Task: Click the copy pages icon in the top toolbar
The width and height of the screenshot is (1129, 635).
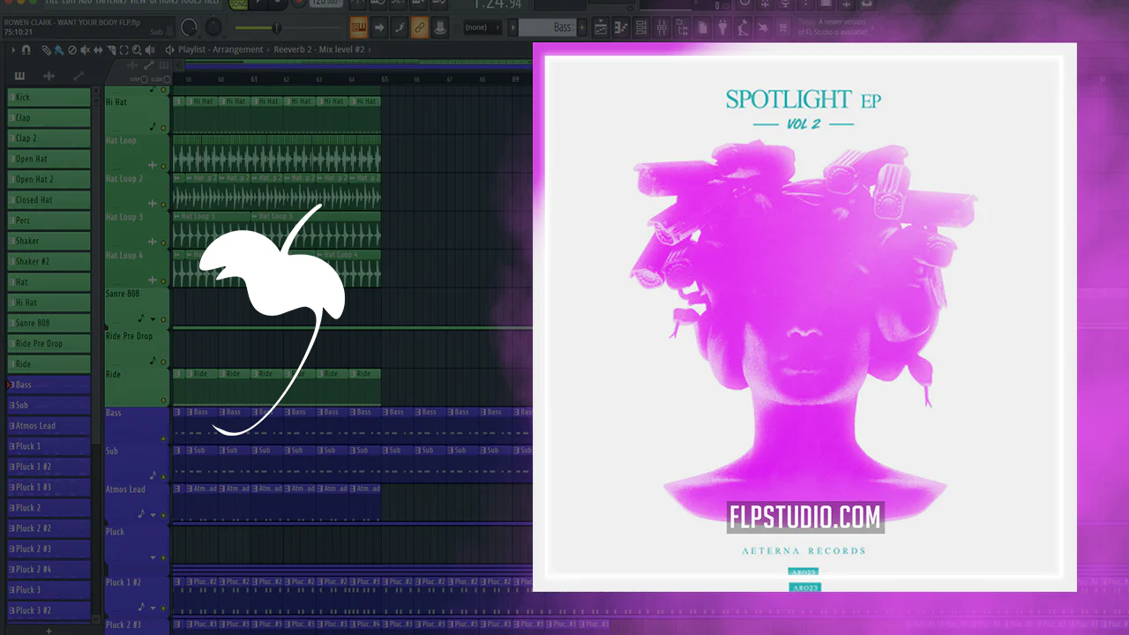Action: click(703, 27)
